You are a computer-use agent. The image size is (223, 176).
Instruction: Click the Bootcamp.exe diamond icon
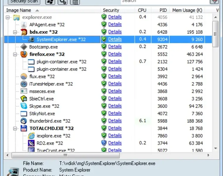coord(24,47)
